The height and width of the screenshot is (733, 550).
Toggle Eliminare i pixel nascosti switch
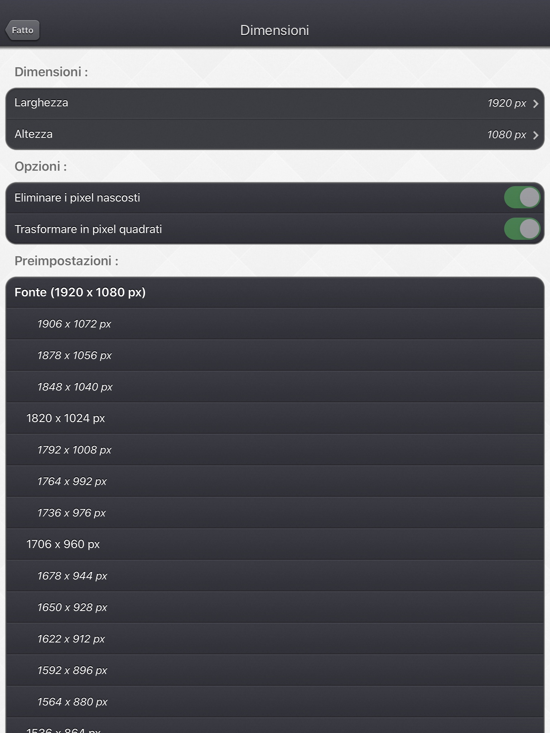(522, 197)
